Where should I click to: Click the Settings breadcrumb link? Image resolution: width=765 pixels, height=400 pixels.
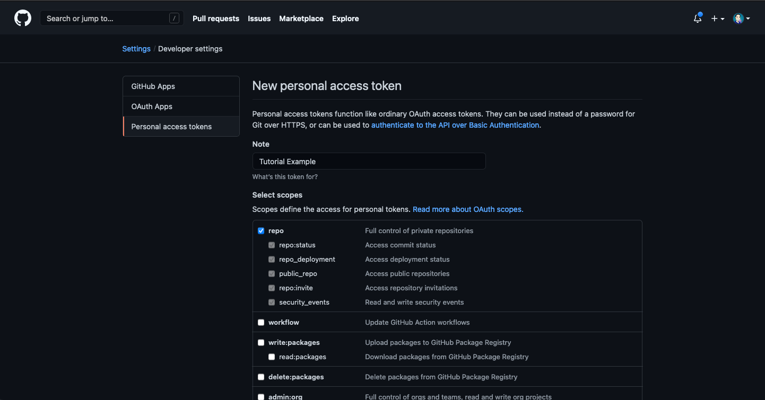[x=136, y=49]
